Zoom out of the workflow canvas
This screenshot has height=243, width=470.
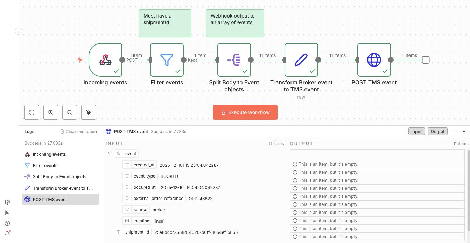point(70,112)
